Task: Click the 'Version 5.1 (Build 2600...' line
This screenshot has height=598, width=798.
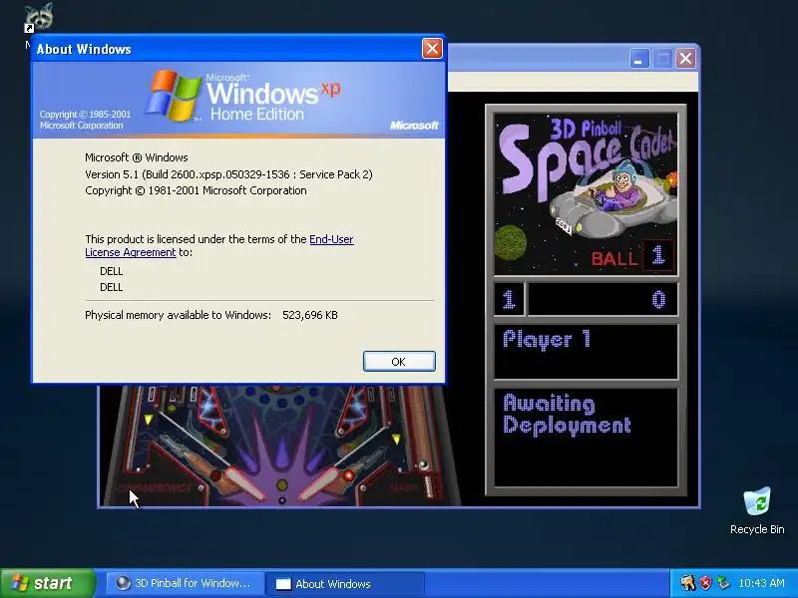Action: point(228,174)
